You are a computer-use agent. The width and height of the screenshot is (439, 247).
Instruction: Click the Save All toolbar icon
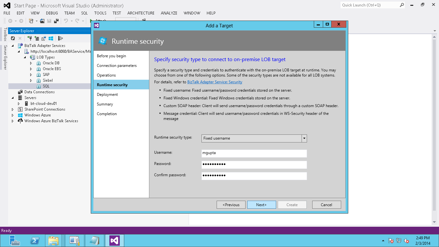point(56,21)
